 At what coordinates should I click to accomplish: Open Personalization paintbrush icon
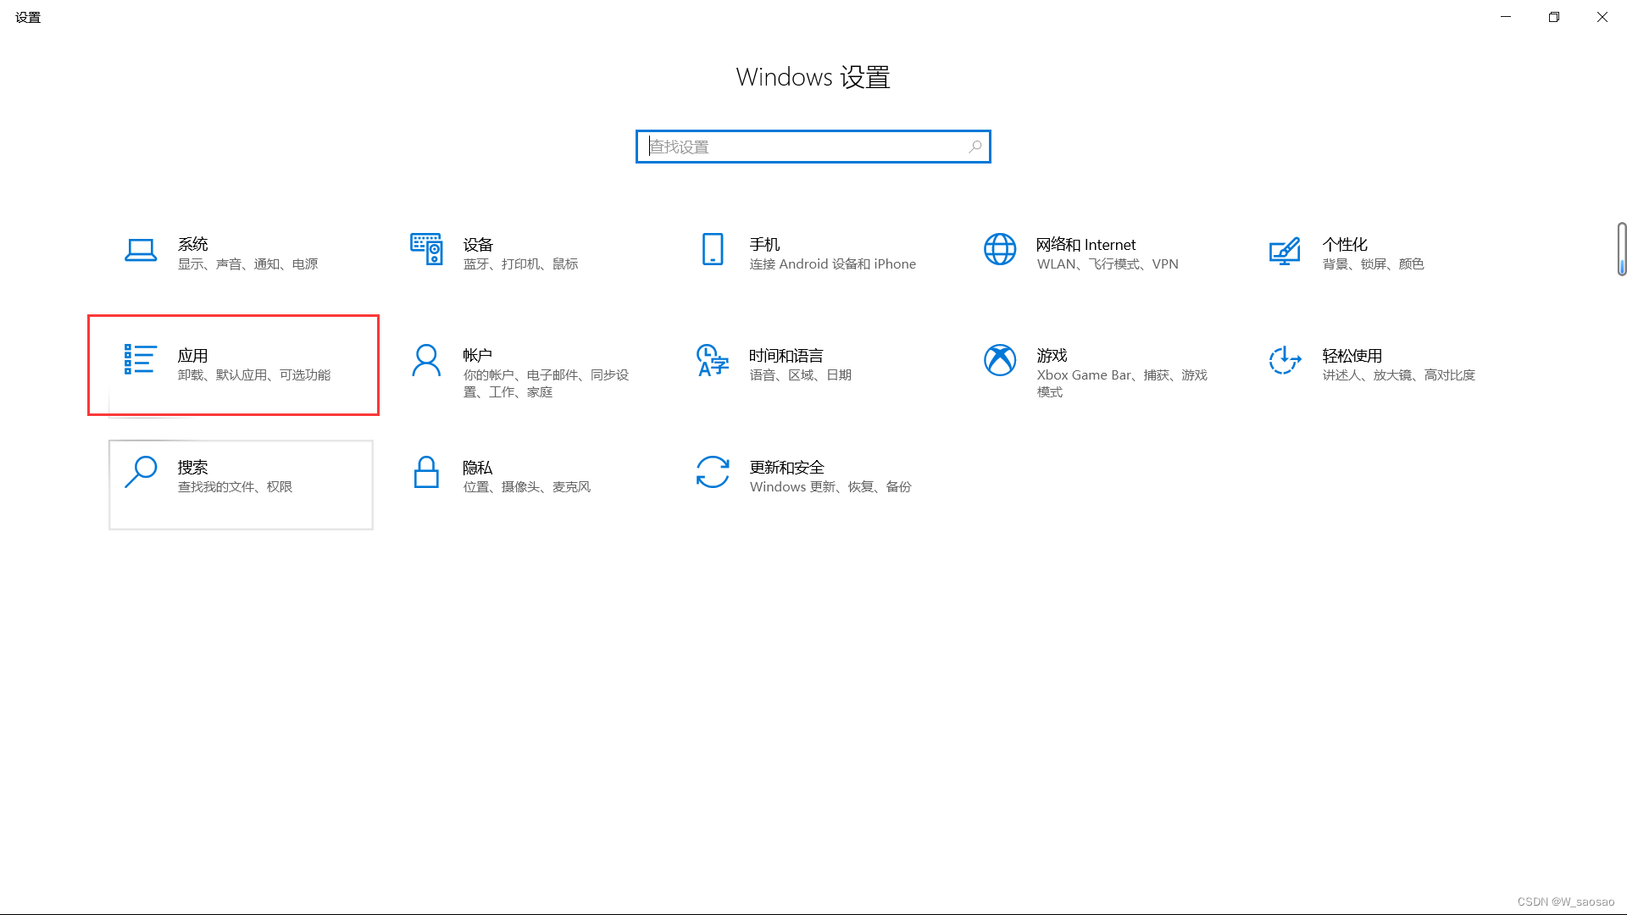[1285, 250]
